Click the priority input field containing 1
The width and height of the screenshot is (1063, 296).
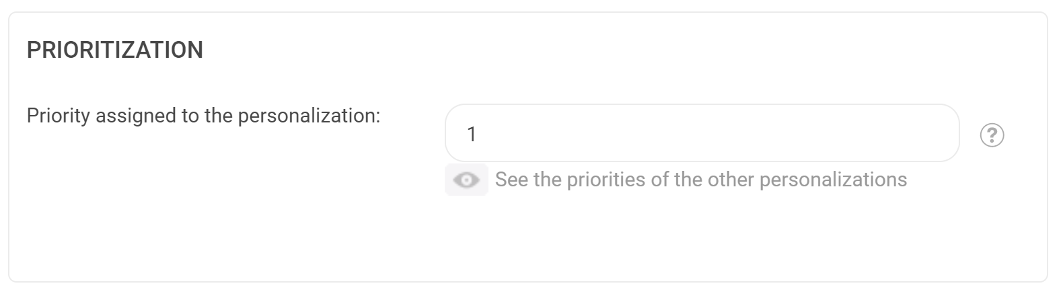[x=702, y=133]
